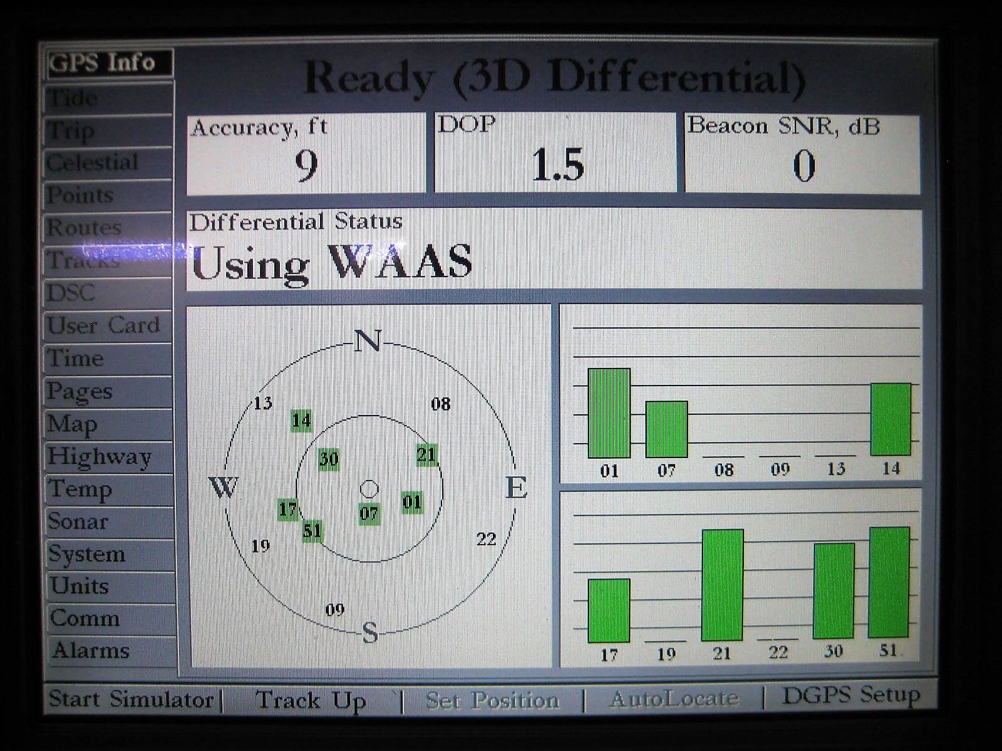Click the S compass mark

(x=370, y=633)
